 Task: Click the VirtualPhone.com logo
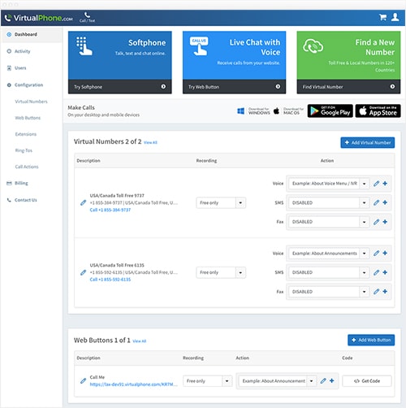(39, 18)
